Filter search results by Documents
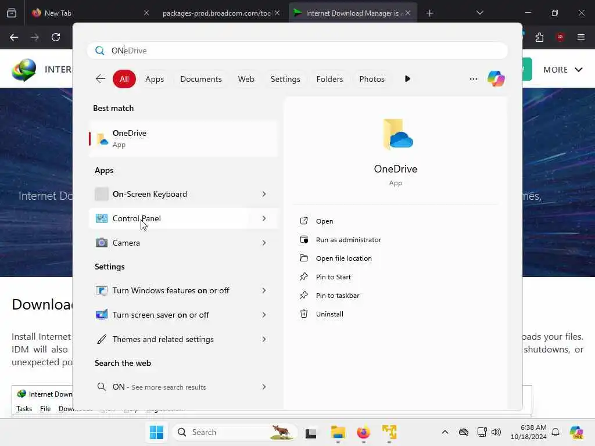 (200, 79)
